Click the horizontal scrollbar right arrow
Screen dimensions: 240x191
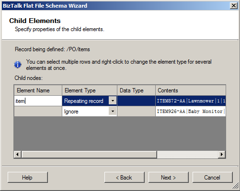[222, 154]
